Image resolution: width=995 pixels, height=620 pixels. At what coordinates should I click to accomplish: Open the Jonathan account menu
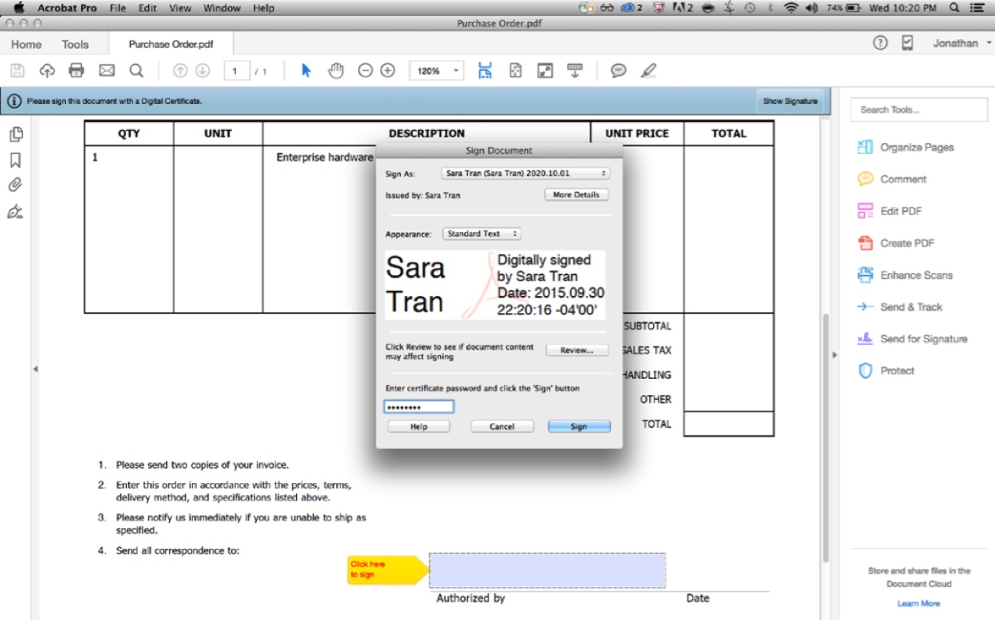(x=961, y=44)
